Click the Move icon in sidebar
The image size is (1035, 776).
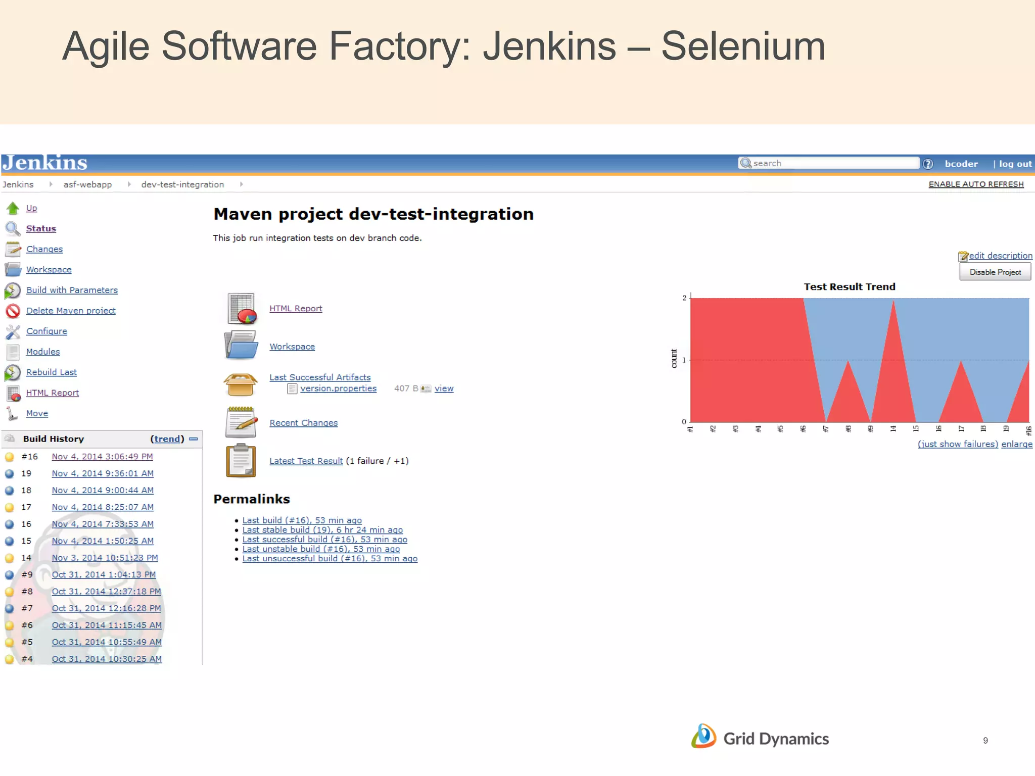[x=12, y=413]
